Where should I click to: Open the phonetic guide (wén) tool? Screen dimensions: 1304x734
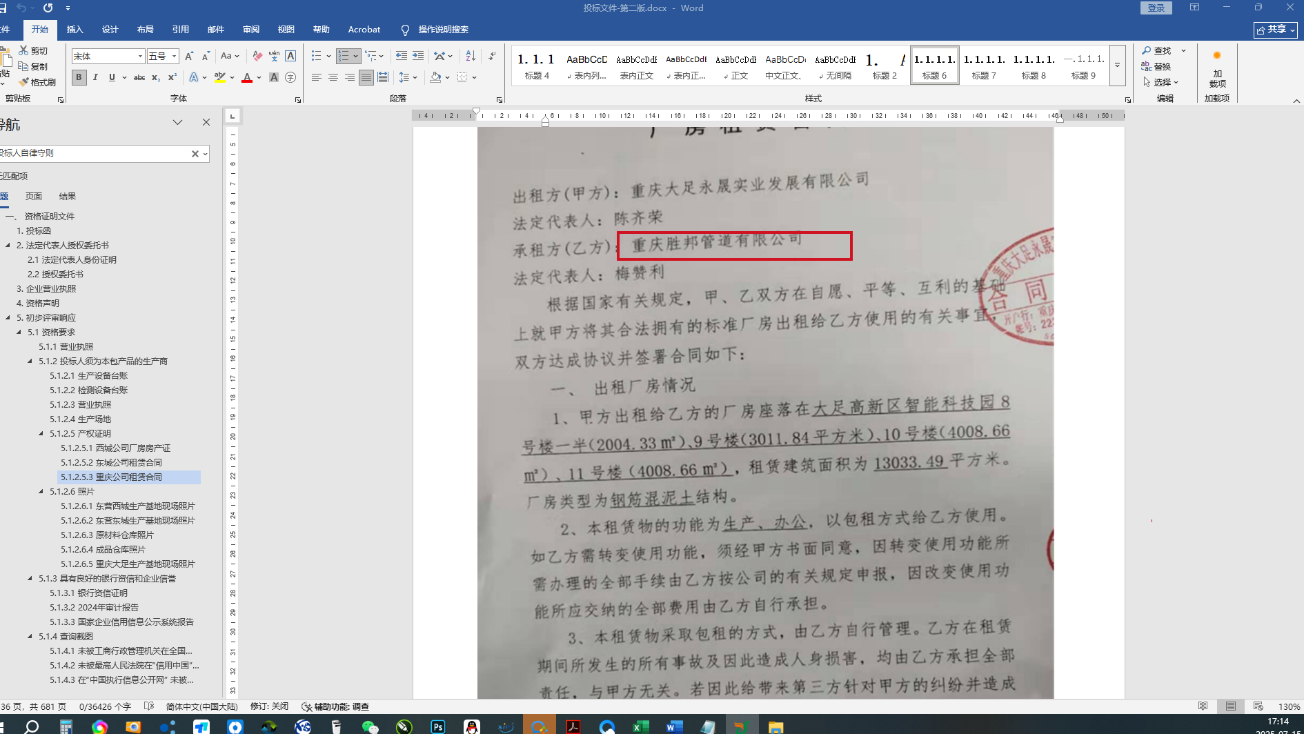pos(274,56)
